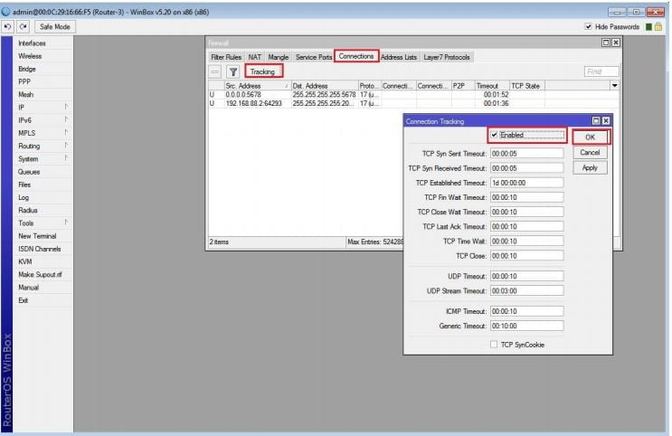Viewport: 672px width, 436px height.
Task: Maximize the Connection Tracking dialog
Action: [x=596, y=120]
